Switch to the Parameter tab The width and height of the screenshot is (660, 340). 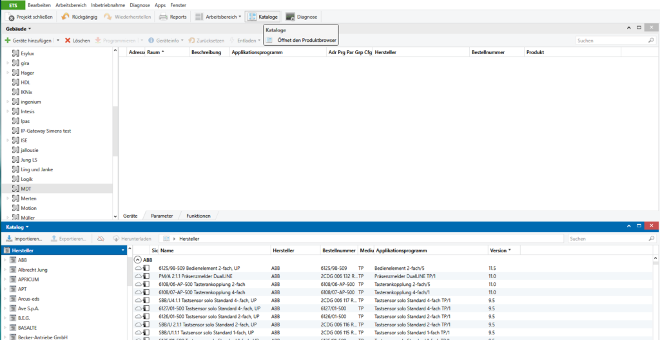[162, 216]
